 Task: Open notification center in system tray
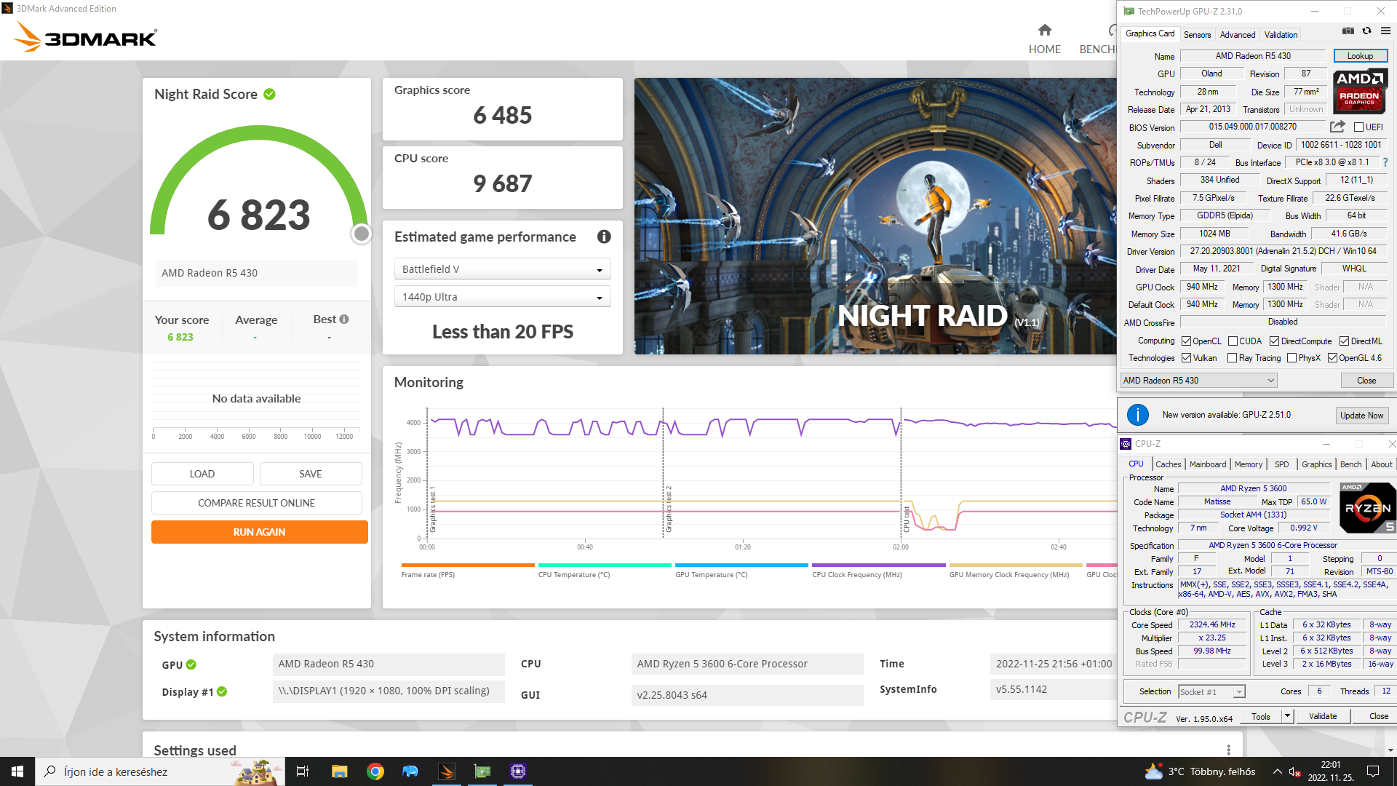[1373, 771]
